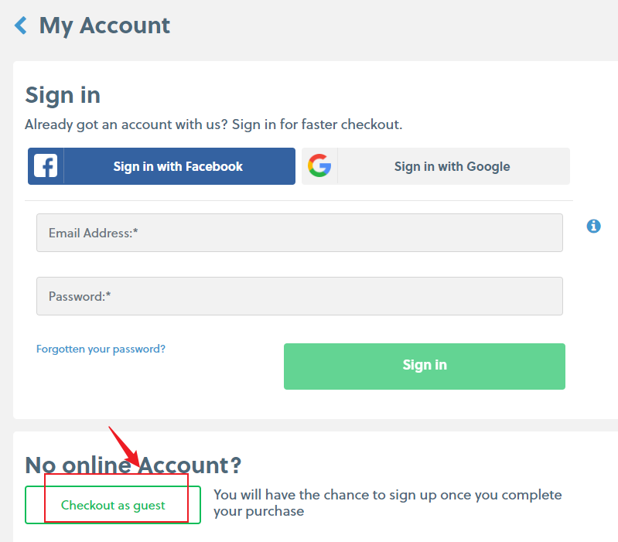
Task: Click the 'No online Account?' heading
Action: click(133, 465)
